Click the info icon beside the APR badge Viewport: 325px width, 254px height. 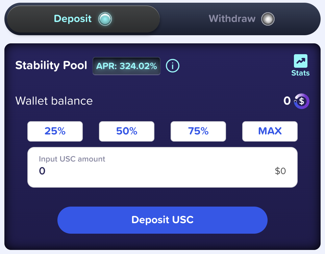173,66
